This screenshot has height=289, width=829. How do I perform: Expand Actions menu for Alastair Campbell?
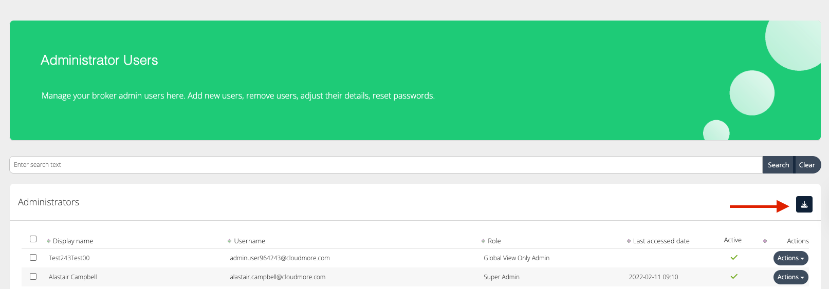pyautogui.click(x=790, y=277)
